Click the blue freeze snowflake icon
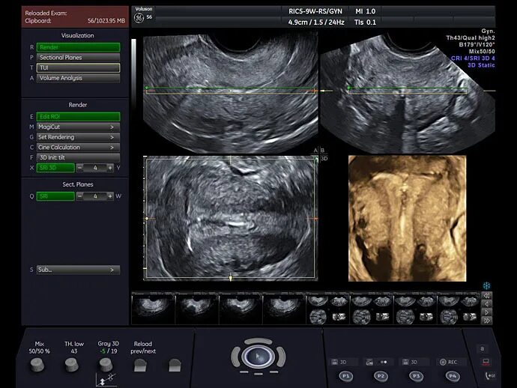Screen dimensions: 517x388 486,285
